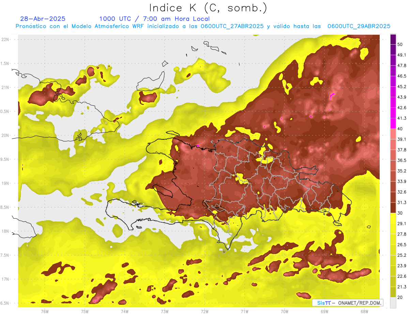
Task: Click the longitude label 75W
Action: coord(85,311)
